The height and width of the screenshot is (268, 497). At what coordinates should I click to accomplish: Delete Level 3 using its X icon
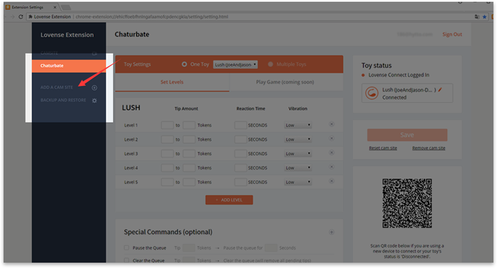click(331, 153)
